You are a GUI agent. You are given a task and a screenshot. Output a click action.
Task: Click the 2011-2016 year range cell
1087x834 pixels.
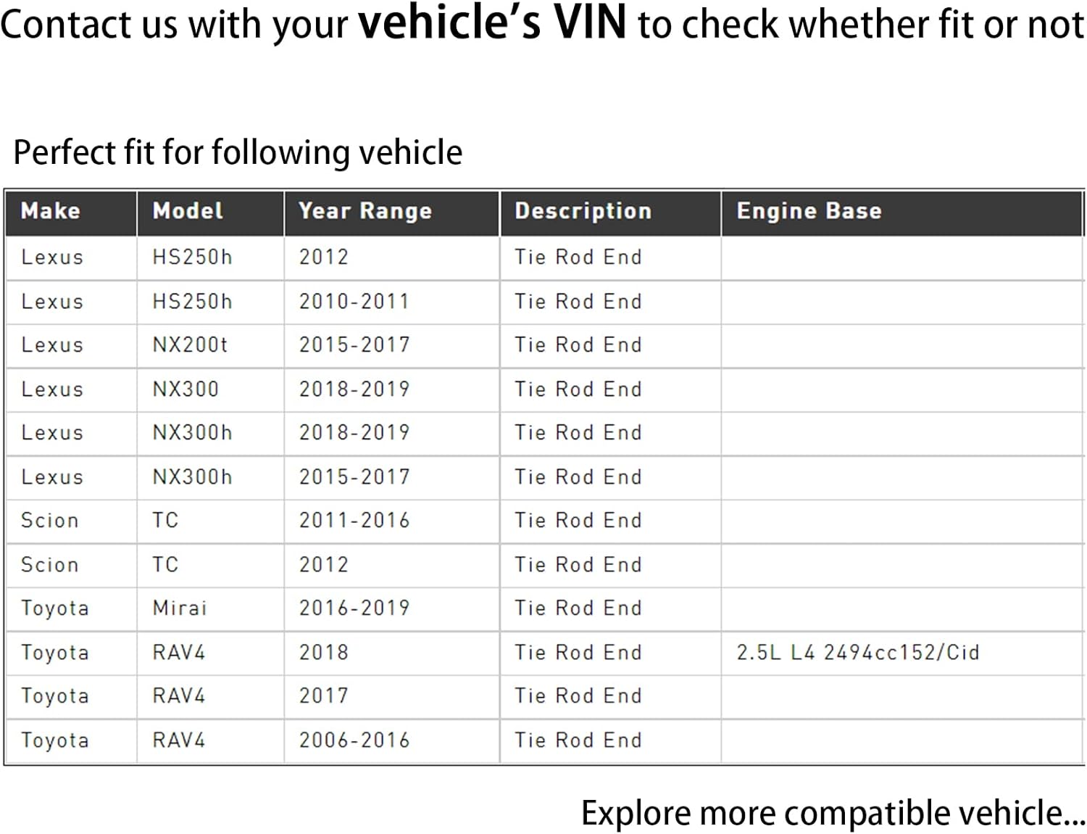click(x=354, y=520)
